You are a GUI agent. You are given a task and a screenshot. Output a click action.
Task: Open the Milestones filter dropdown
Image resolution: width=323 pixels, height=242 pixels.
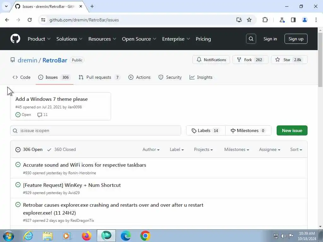tap(237, 149)
